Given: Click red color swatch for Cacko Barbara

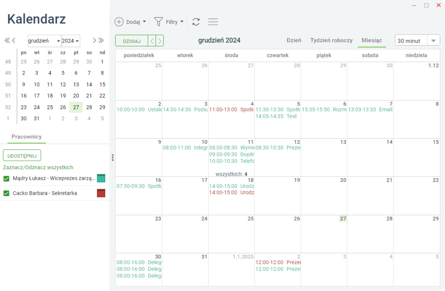Looking at the screenshot, I should click(x=101, y=193).
